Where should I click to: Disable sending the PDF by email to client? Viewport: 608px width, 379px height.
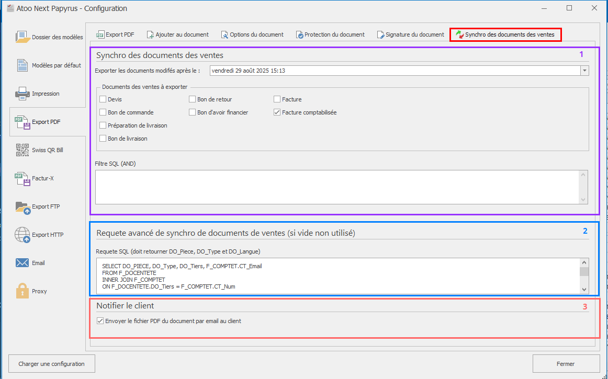100,321
